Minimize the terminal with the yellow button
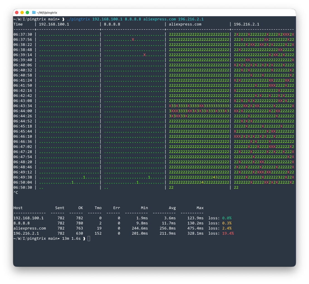This screenshot has width=309, height=284. tap(22, 13)
